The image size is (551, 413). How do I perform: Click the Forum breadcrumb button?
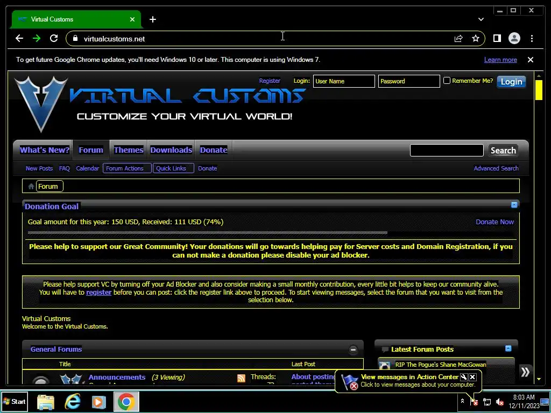(x=49, y=186)
